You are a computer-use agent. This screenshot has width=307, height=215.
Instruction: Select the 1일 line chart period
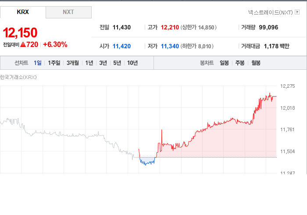click(x=38, y=63)
